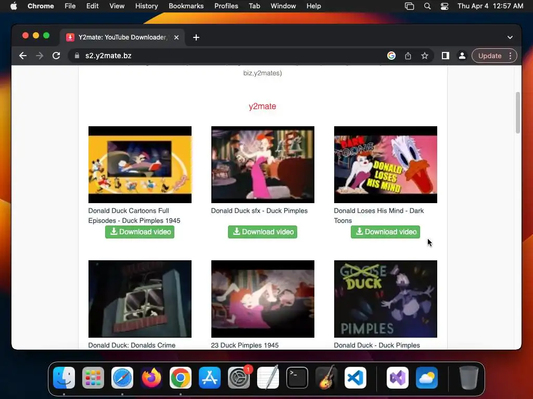Open Visual Studio from the dock
The width and height of the screenshot is (533, 399).
pyautogui.click(x=398, y=378)
